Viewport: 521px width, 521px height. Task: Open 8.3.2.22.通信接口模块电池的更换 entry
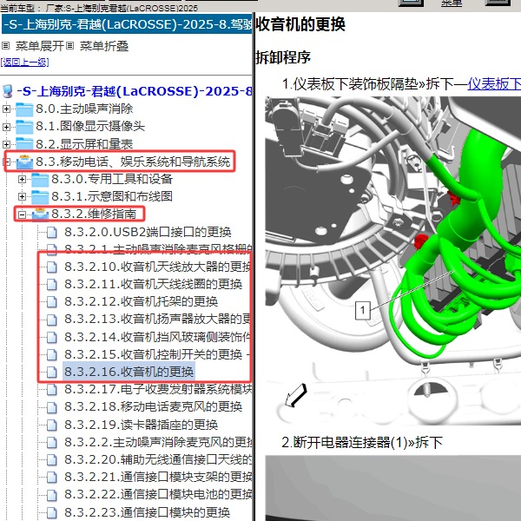[x=158, y=495]
